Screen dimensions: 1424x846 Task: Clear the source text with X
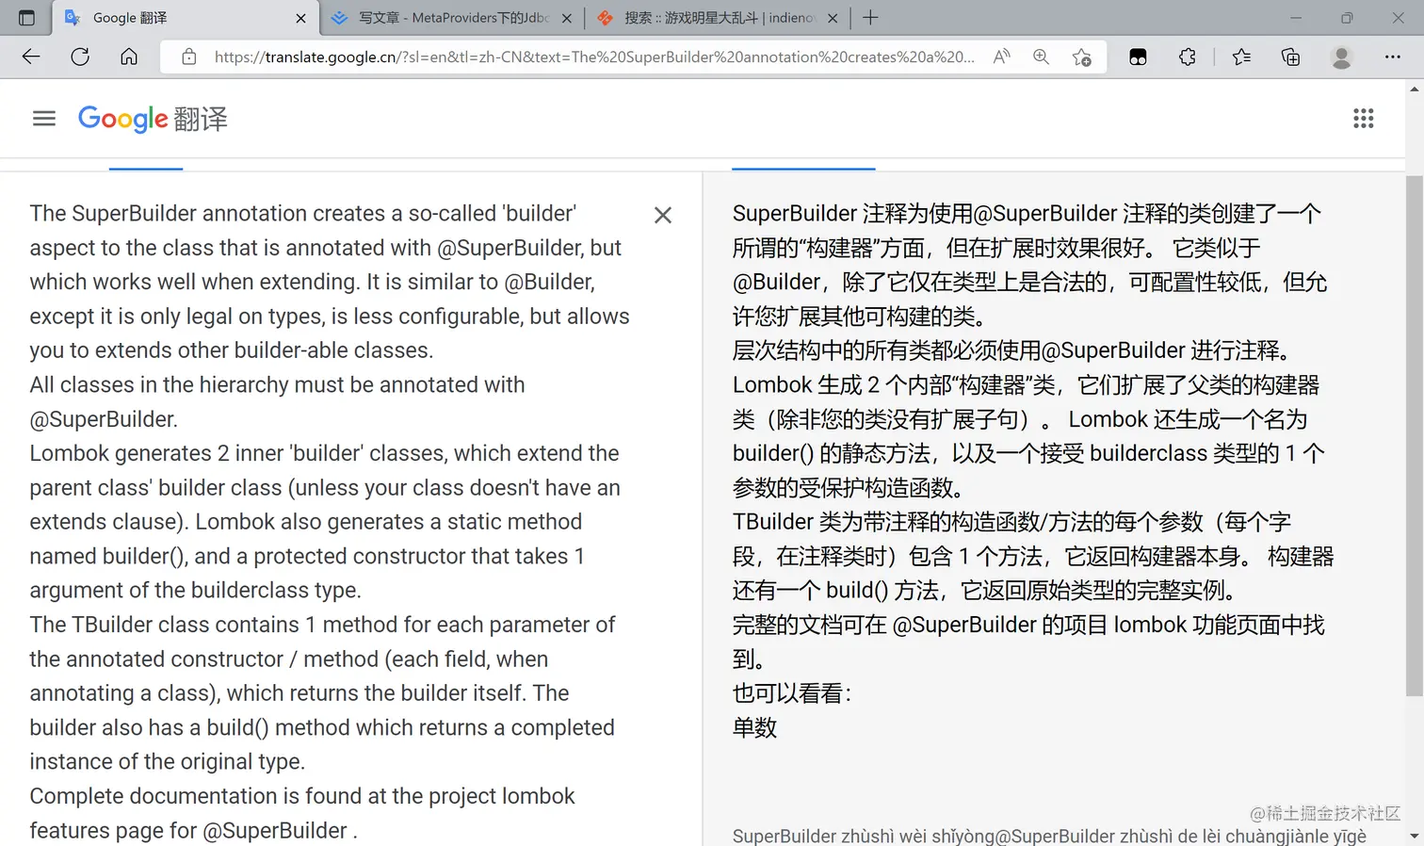point(663,215)
